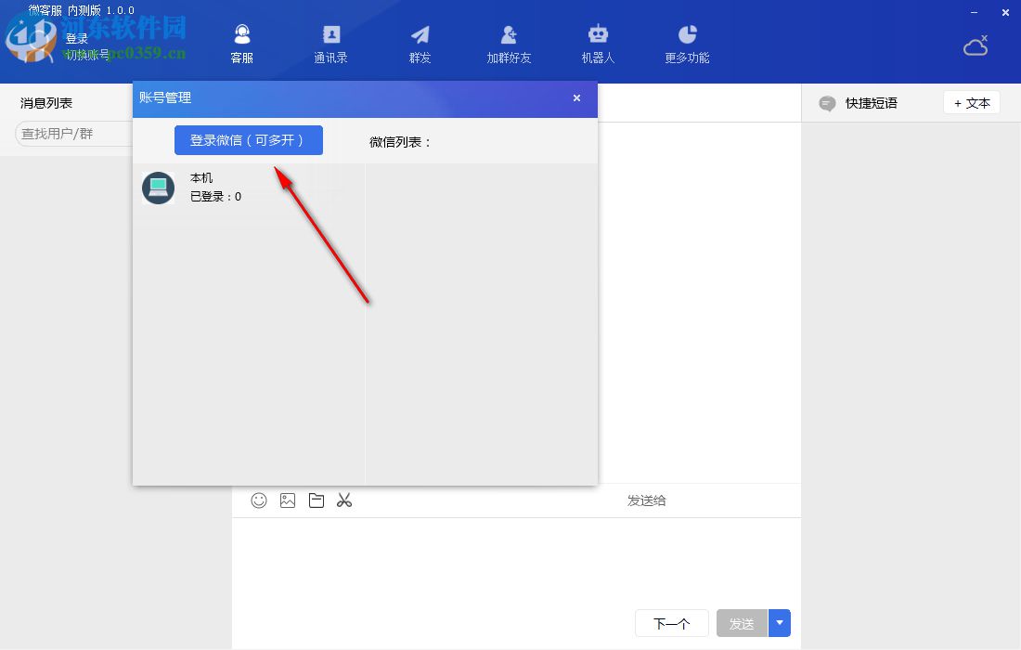
Task: Open the file attachment icon
Action: point(316,500)
